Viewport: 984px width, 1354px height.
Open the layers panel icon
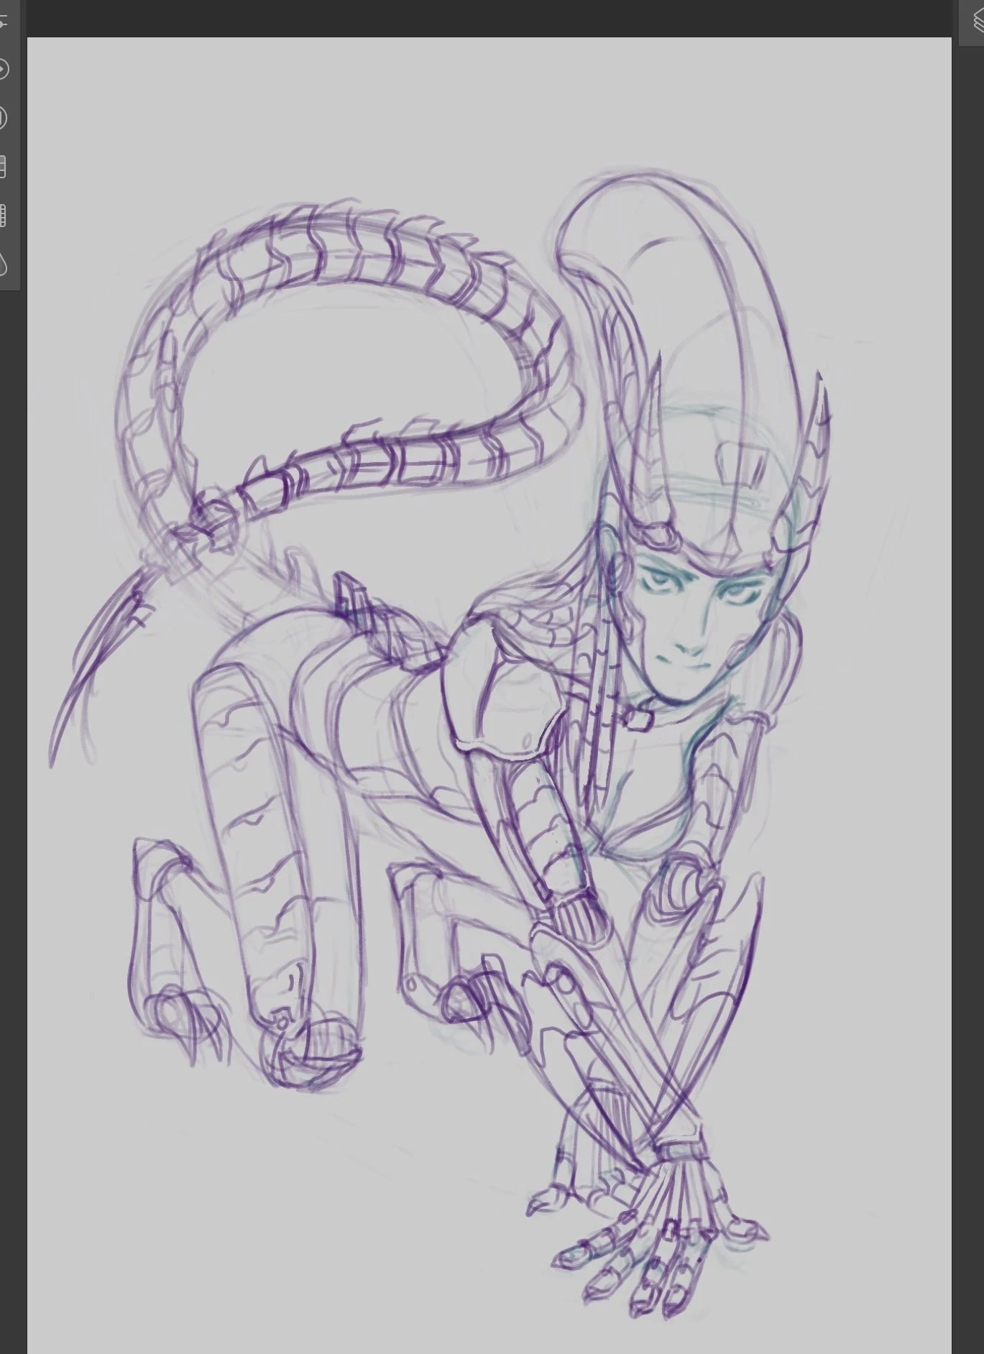click(978, 22)
